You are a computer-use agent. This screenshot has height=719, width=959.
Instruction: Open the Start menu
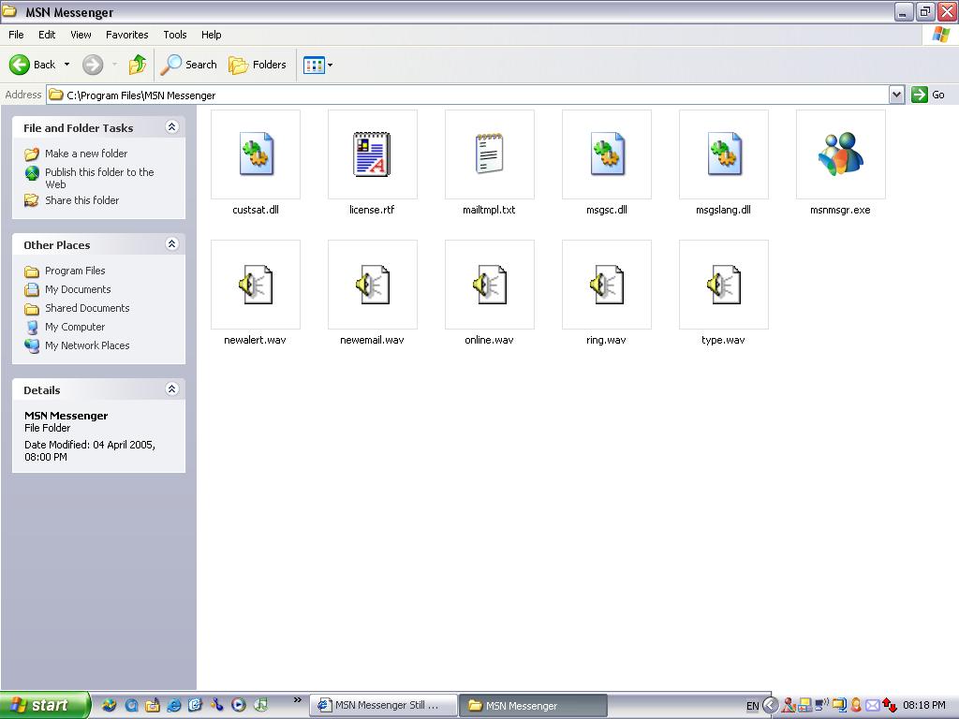pyautogui.click(x=44, y=705)
